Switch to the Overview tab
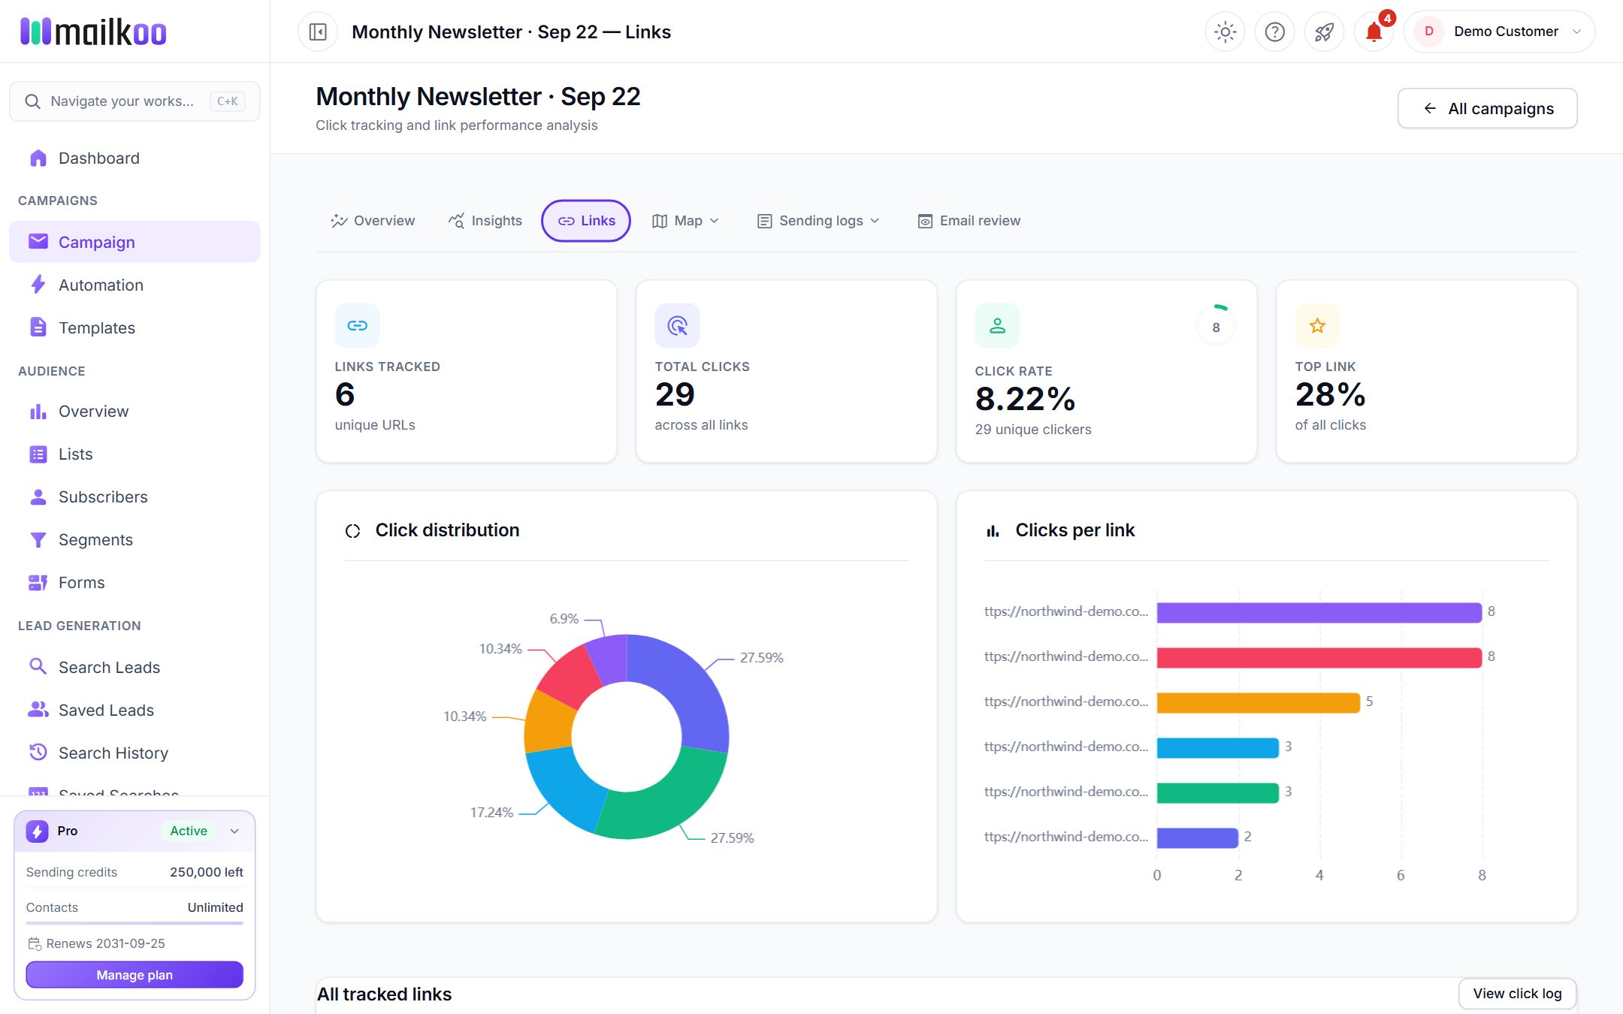Screen dimensions: 1623x1014 pos(373,221)
